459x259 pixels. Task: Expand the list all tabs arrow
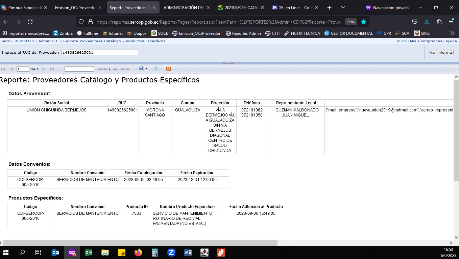tap(343, 7)
